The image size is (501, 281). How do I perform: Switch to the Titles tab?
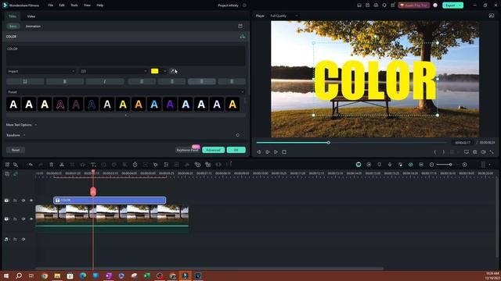coord(13,16)
